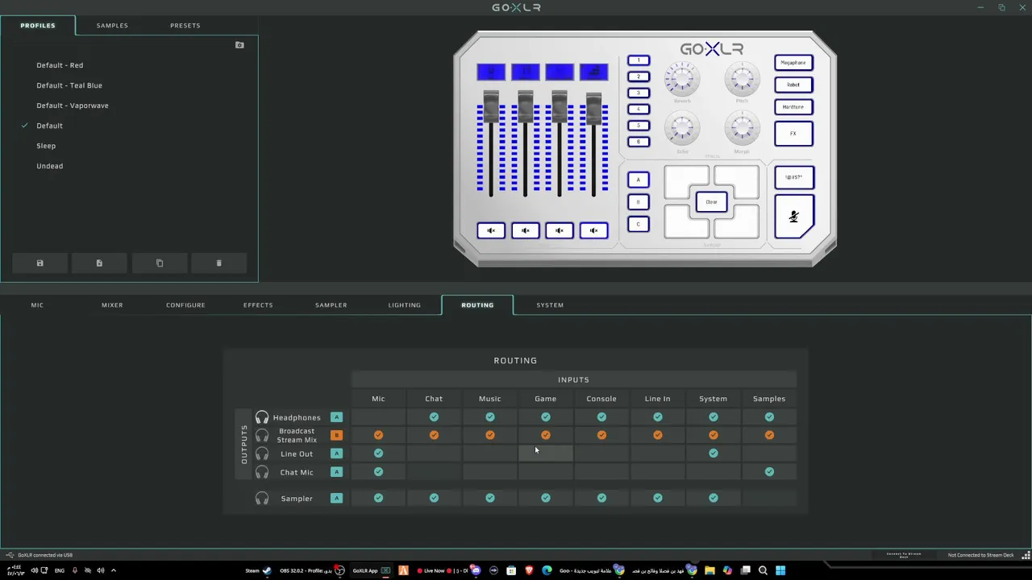The width and height of the screenshot is (1032, 580).
Task: Select the Default - Teal Blue profile
Action: (x=69, y=85)
